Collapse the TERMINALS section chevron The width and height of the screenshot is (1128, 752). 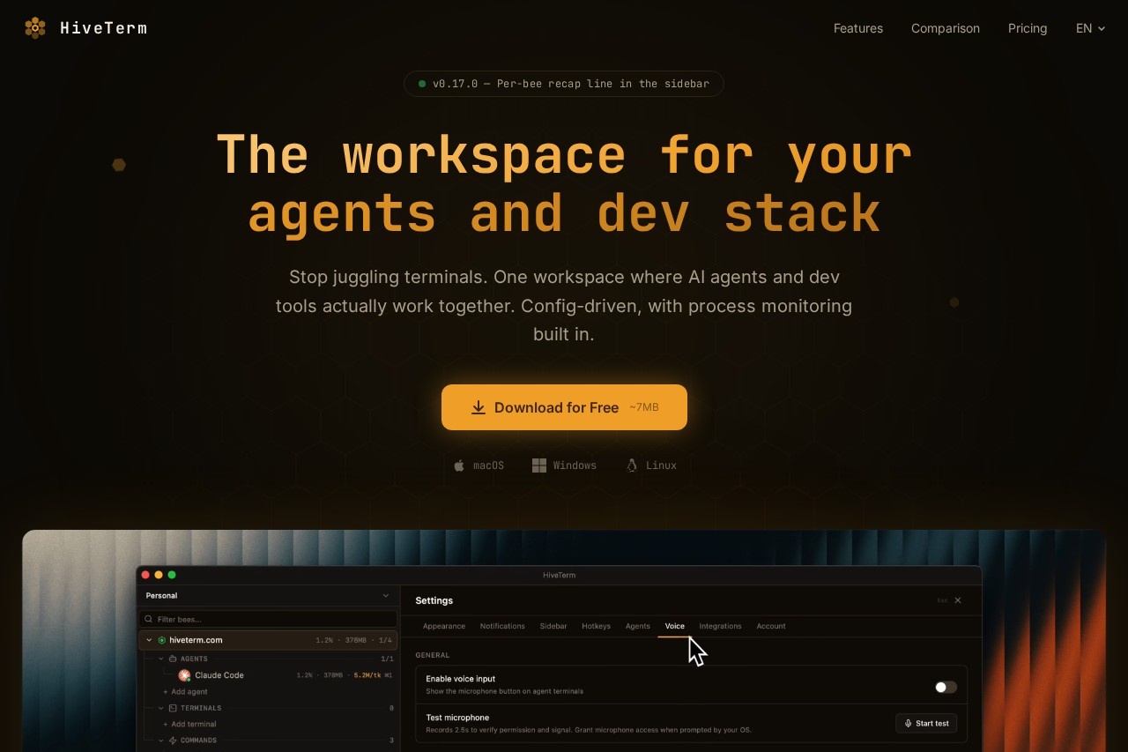161,708
